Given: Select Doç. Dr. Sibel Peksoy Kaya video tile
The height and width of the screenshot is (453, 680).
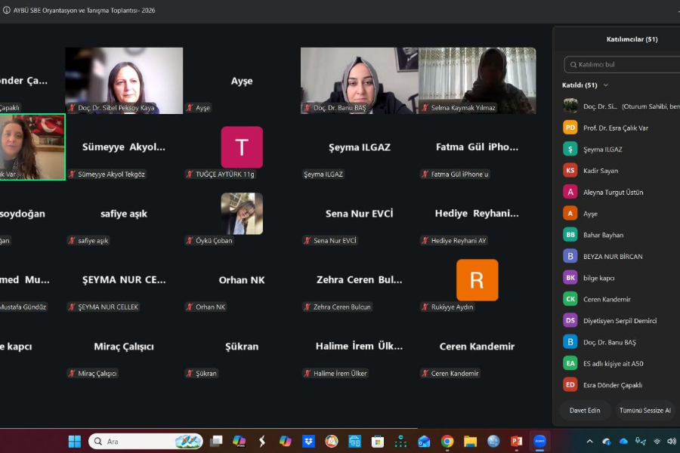Looking at the screenshot, I should (x=124, y=81).
